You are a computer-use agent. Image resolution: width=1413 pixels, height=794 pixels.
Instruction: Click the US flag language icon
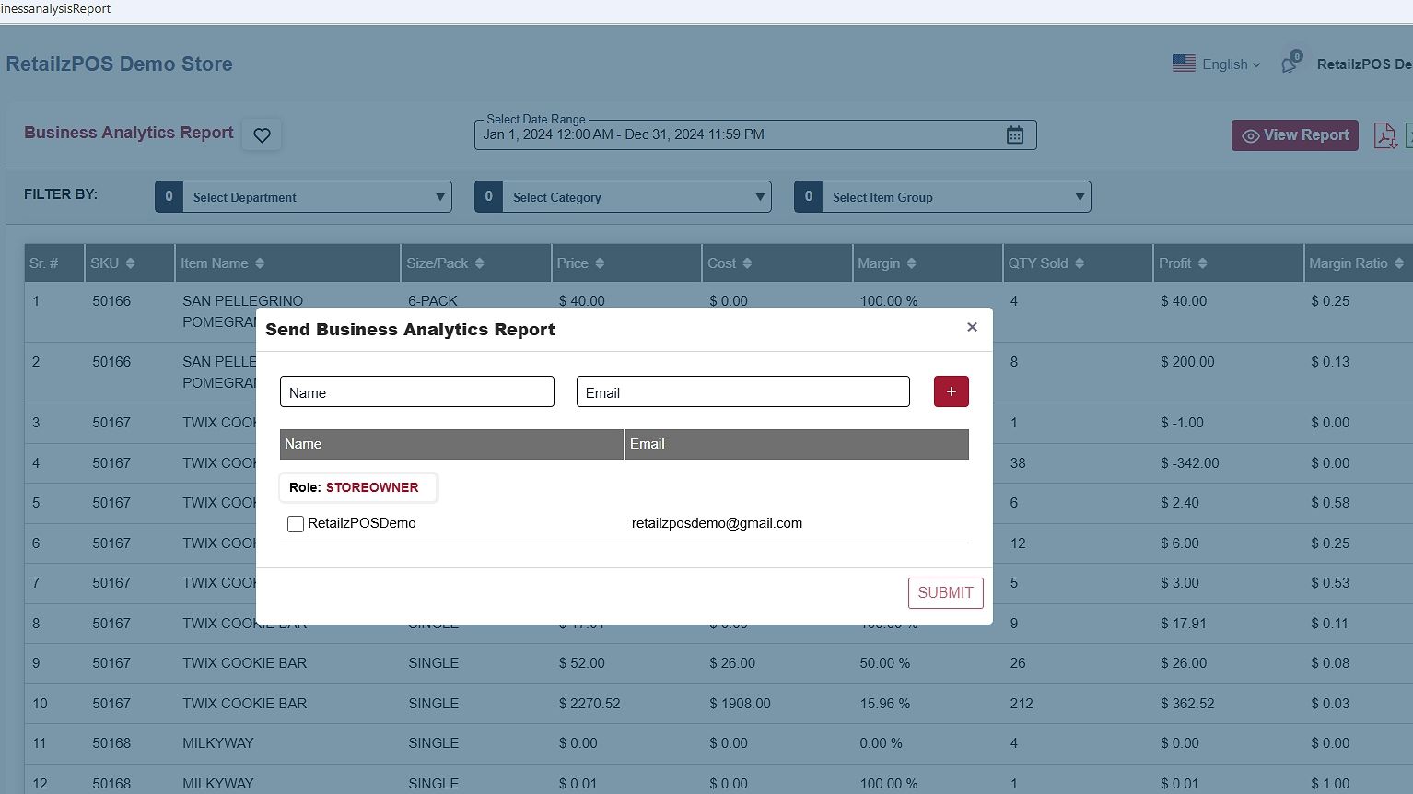point(1184,64)
